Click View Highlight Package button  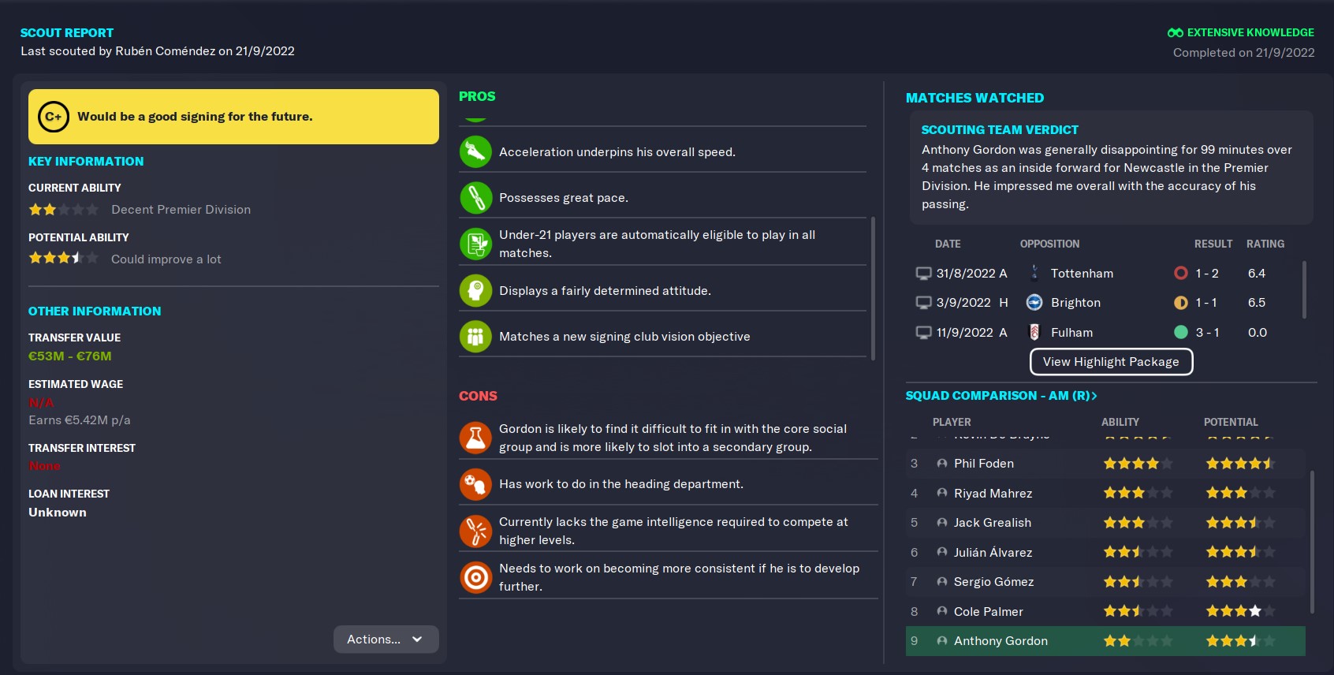[x=1111, y=362]
